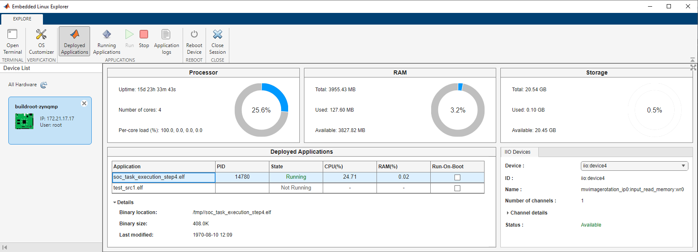This screenshot has height=252, width=698.
Task: Click the Reboot Device power icon
Action: pyautogui.click(x=194, y=35)
